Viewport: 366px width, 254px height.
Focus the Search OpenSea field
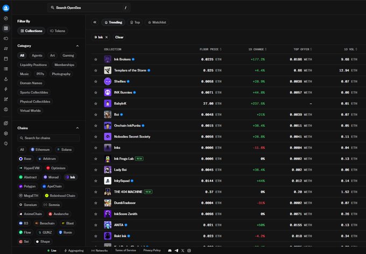89,8
